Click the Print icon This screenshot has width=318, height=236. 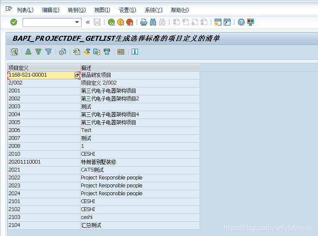[144, 22]
